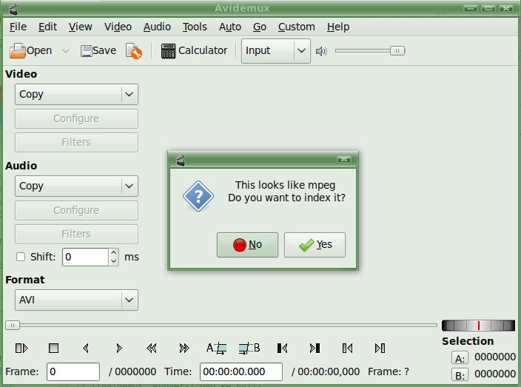Open the Input preview mode dropdown
521x387 pixels.
click(x=275, y=51)
